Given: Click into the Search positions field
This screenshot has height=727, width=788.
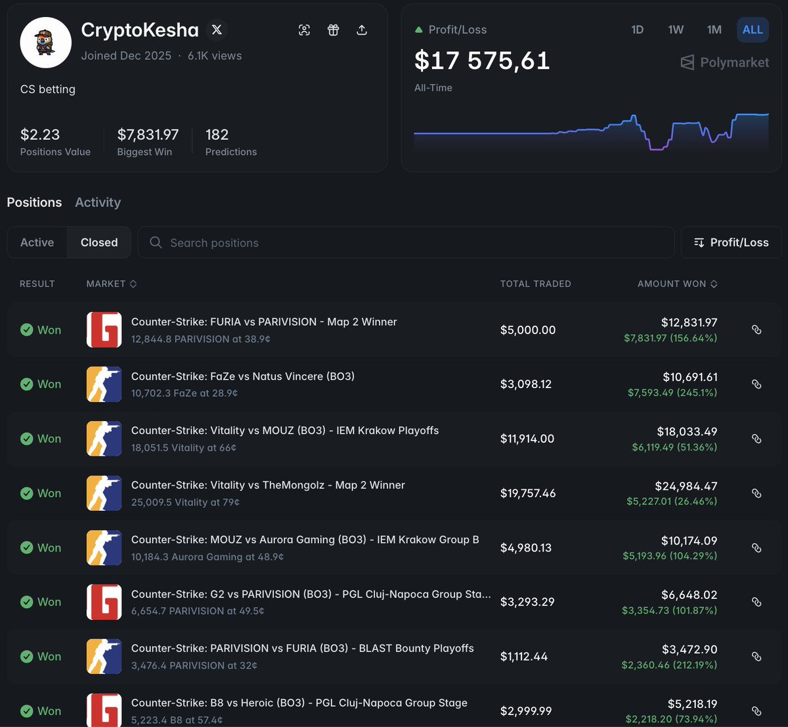Looking at the screenshot, I should [406, 242].
